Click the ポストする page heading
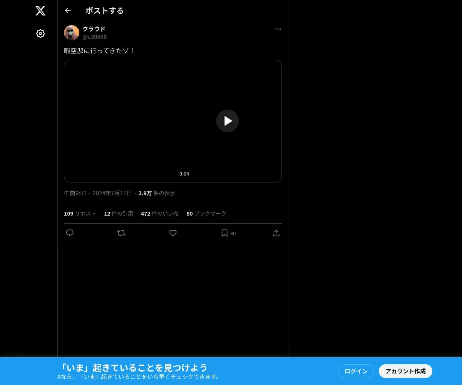This screenshot has height=385, width=462. point(105,10)
